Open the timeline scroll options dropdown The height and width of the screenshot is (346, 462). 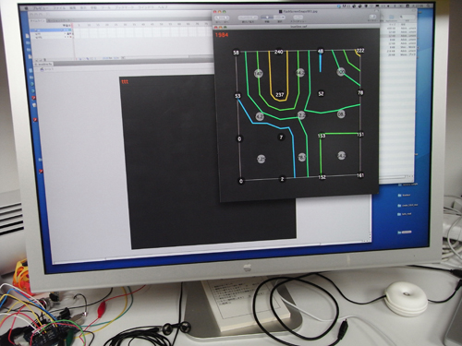[x=123, y=57]
